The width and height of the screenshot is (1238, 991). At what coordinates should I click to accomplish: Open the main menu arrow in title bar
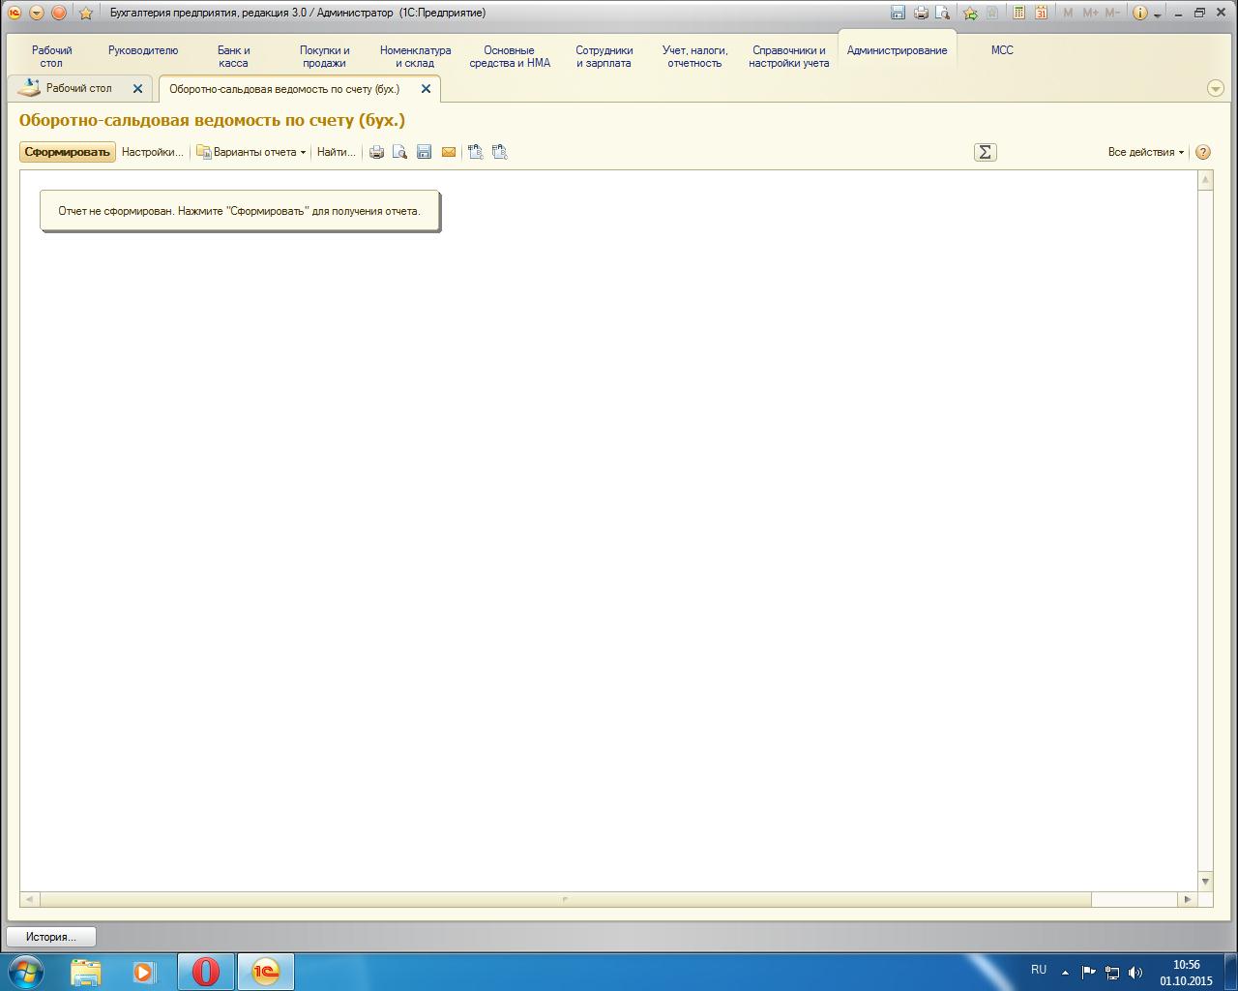(x=37, y=13)
